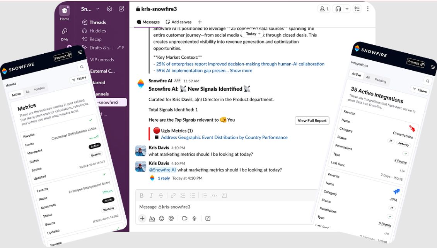Toggle status check for Crowdstrike integration
Image resolution: width=437 pixels, height=248 pixels.
point(406,154)
